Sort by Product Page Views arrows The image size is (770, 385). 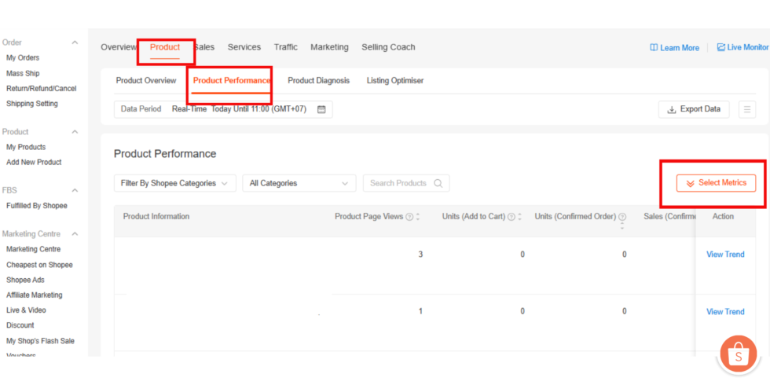418,217
